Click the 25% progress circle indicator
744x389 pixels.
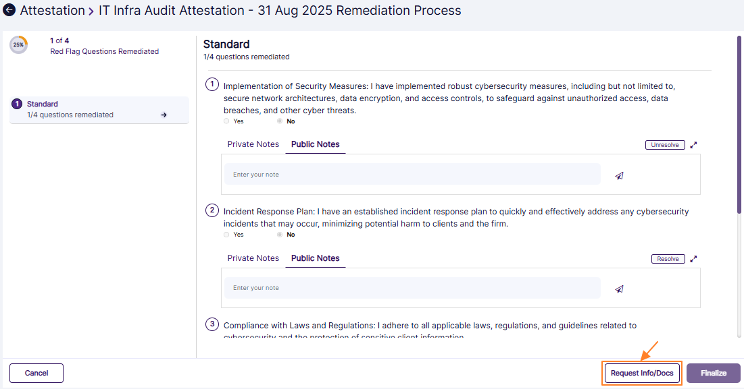18,45
